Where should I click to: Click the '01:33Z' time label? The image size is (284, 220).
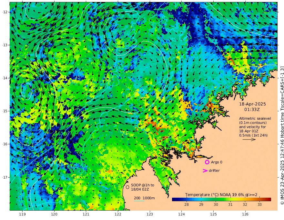click(252, 110)
